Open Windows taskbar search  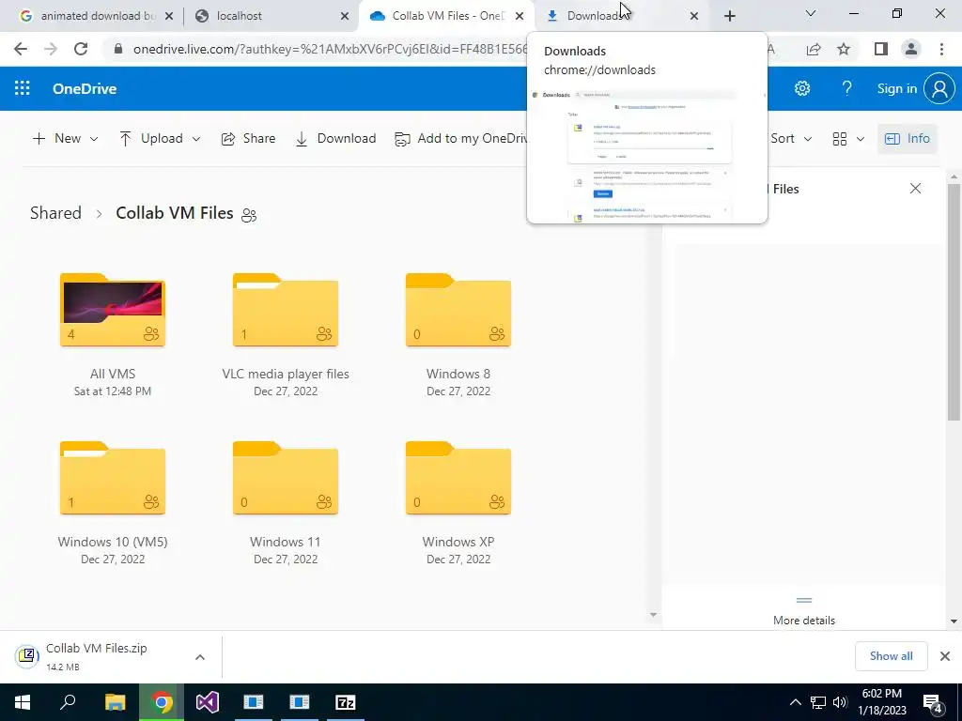(x=68, y=702)
